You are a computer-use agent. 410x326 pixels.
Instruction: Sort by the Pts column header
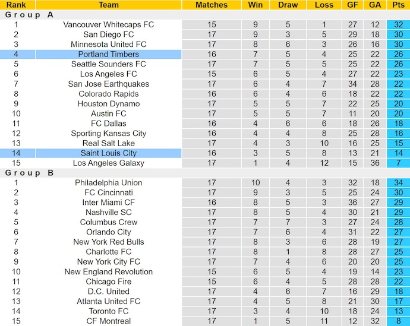tap(398, 5)
